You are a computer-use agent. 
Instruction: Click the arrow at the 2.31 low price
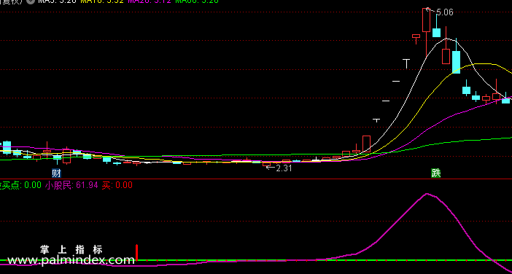tap(271, 168)
